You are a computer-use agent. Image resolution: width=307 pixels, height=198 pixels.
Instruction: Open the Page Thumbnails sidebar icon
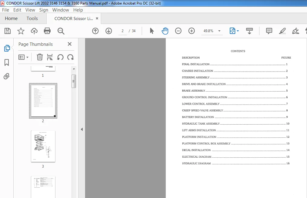(x=7, y=48)
